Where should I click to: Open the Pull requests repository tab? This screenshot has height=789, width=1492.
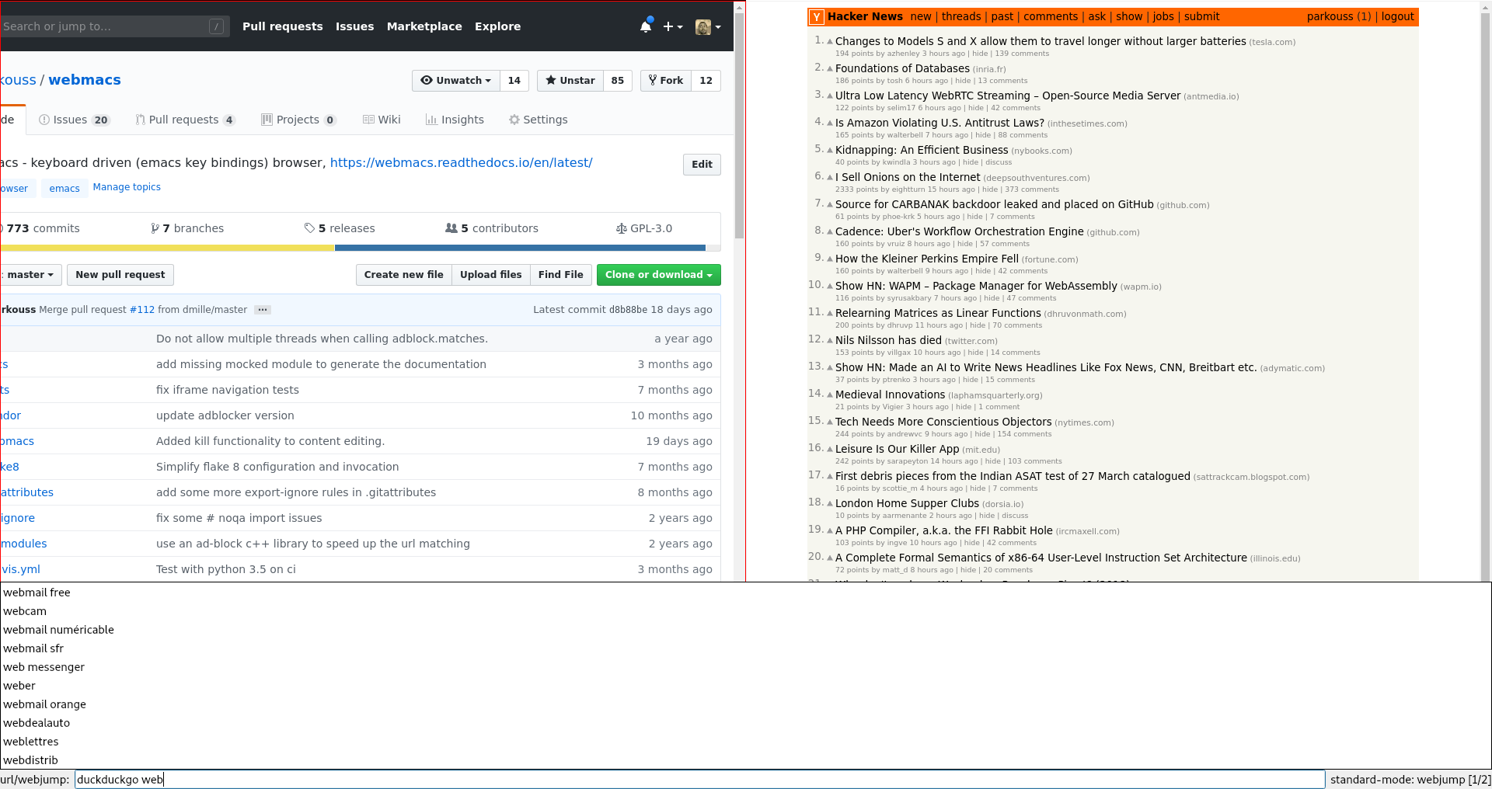coord(185,120)
